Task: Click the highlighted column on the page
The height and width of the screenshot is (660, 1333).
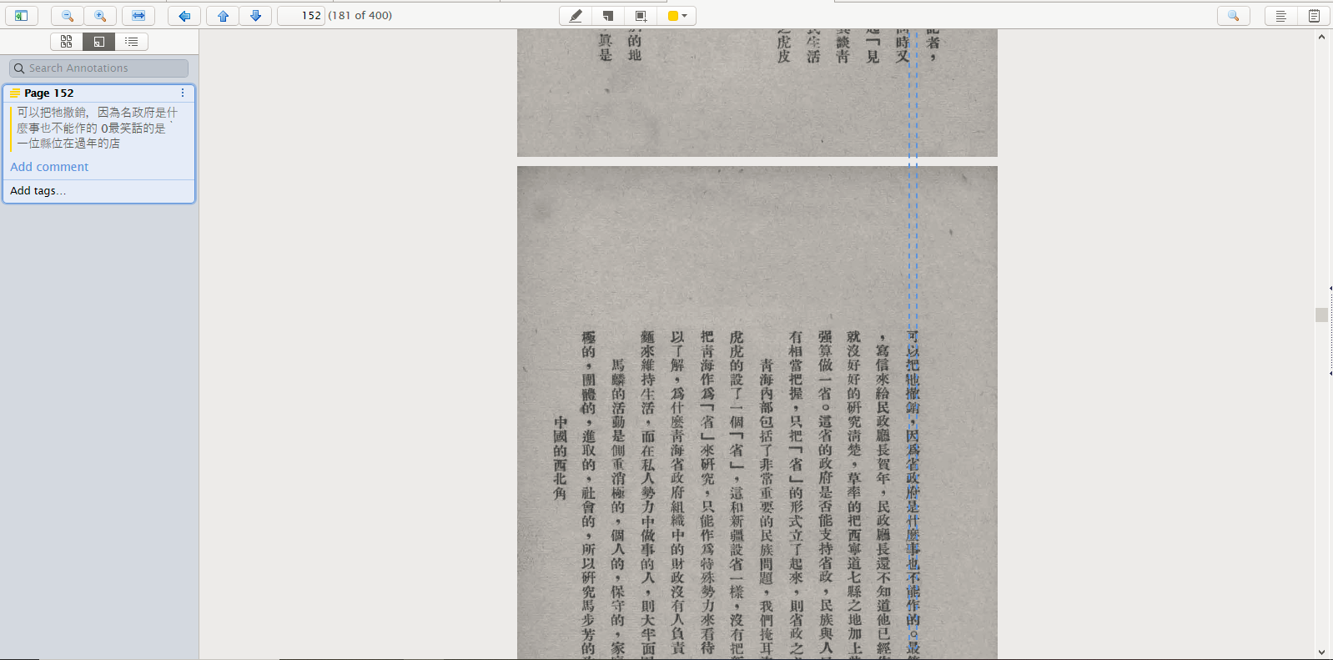Action: 913,492
